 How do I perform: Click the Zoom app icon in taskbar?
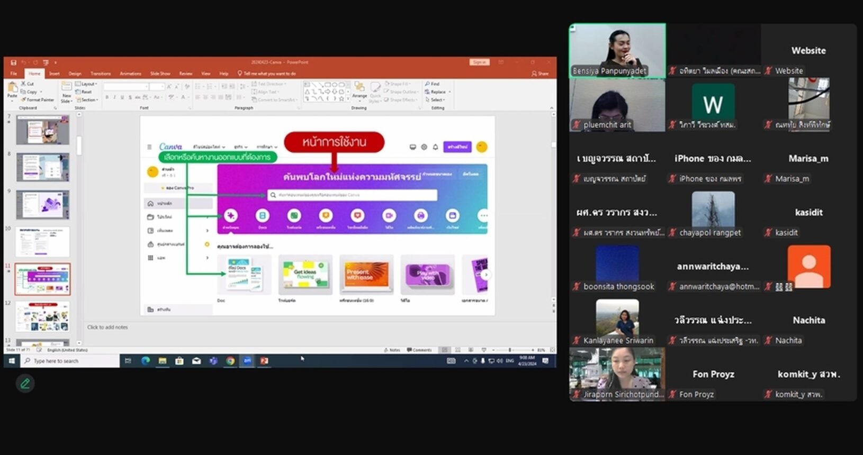(247, 361)
